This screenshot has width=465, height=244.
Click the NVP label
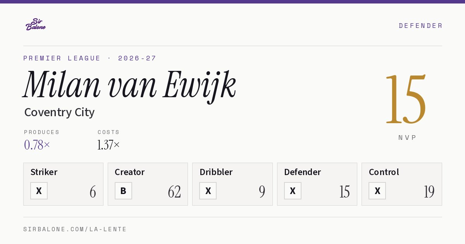[x=408, y=137]
